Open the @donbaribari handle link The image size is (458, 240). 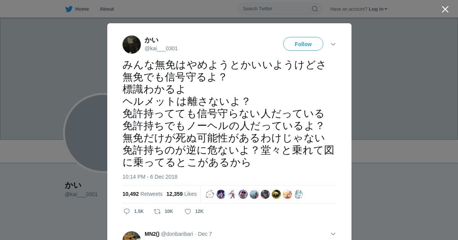(177, 234)
